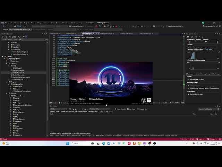
Task: Open the XGSampleDemo startup project dropdown
Action: [76, 26]
